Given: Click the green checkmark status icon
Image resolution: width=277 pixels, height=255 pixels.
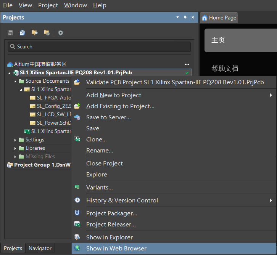Looking at the screenshot, I should click(187, 73).
